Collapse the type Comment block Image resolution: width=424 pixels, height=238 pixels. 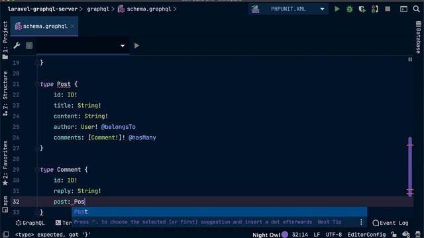37,169
